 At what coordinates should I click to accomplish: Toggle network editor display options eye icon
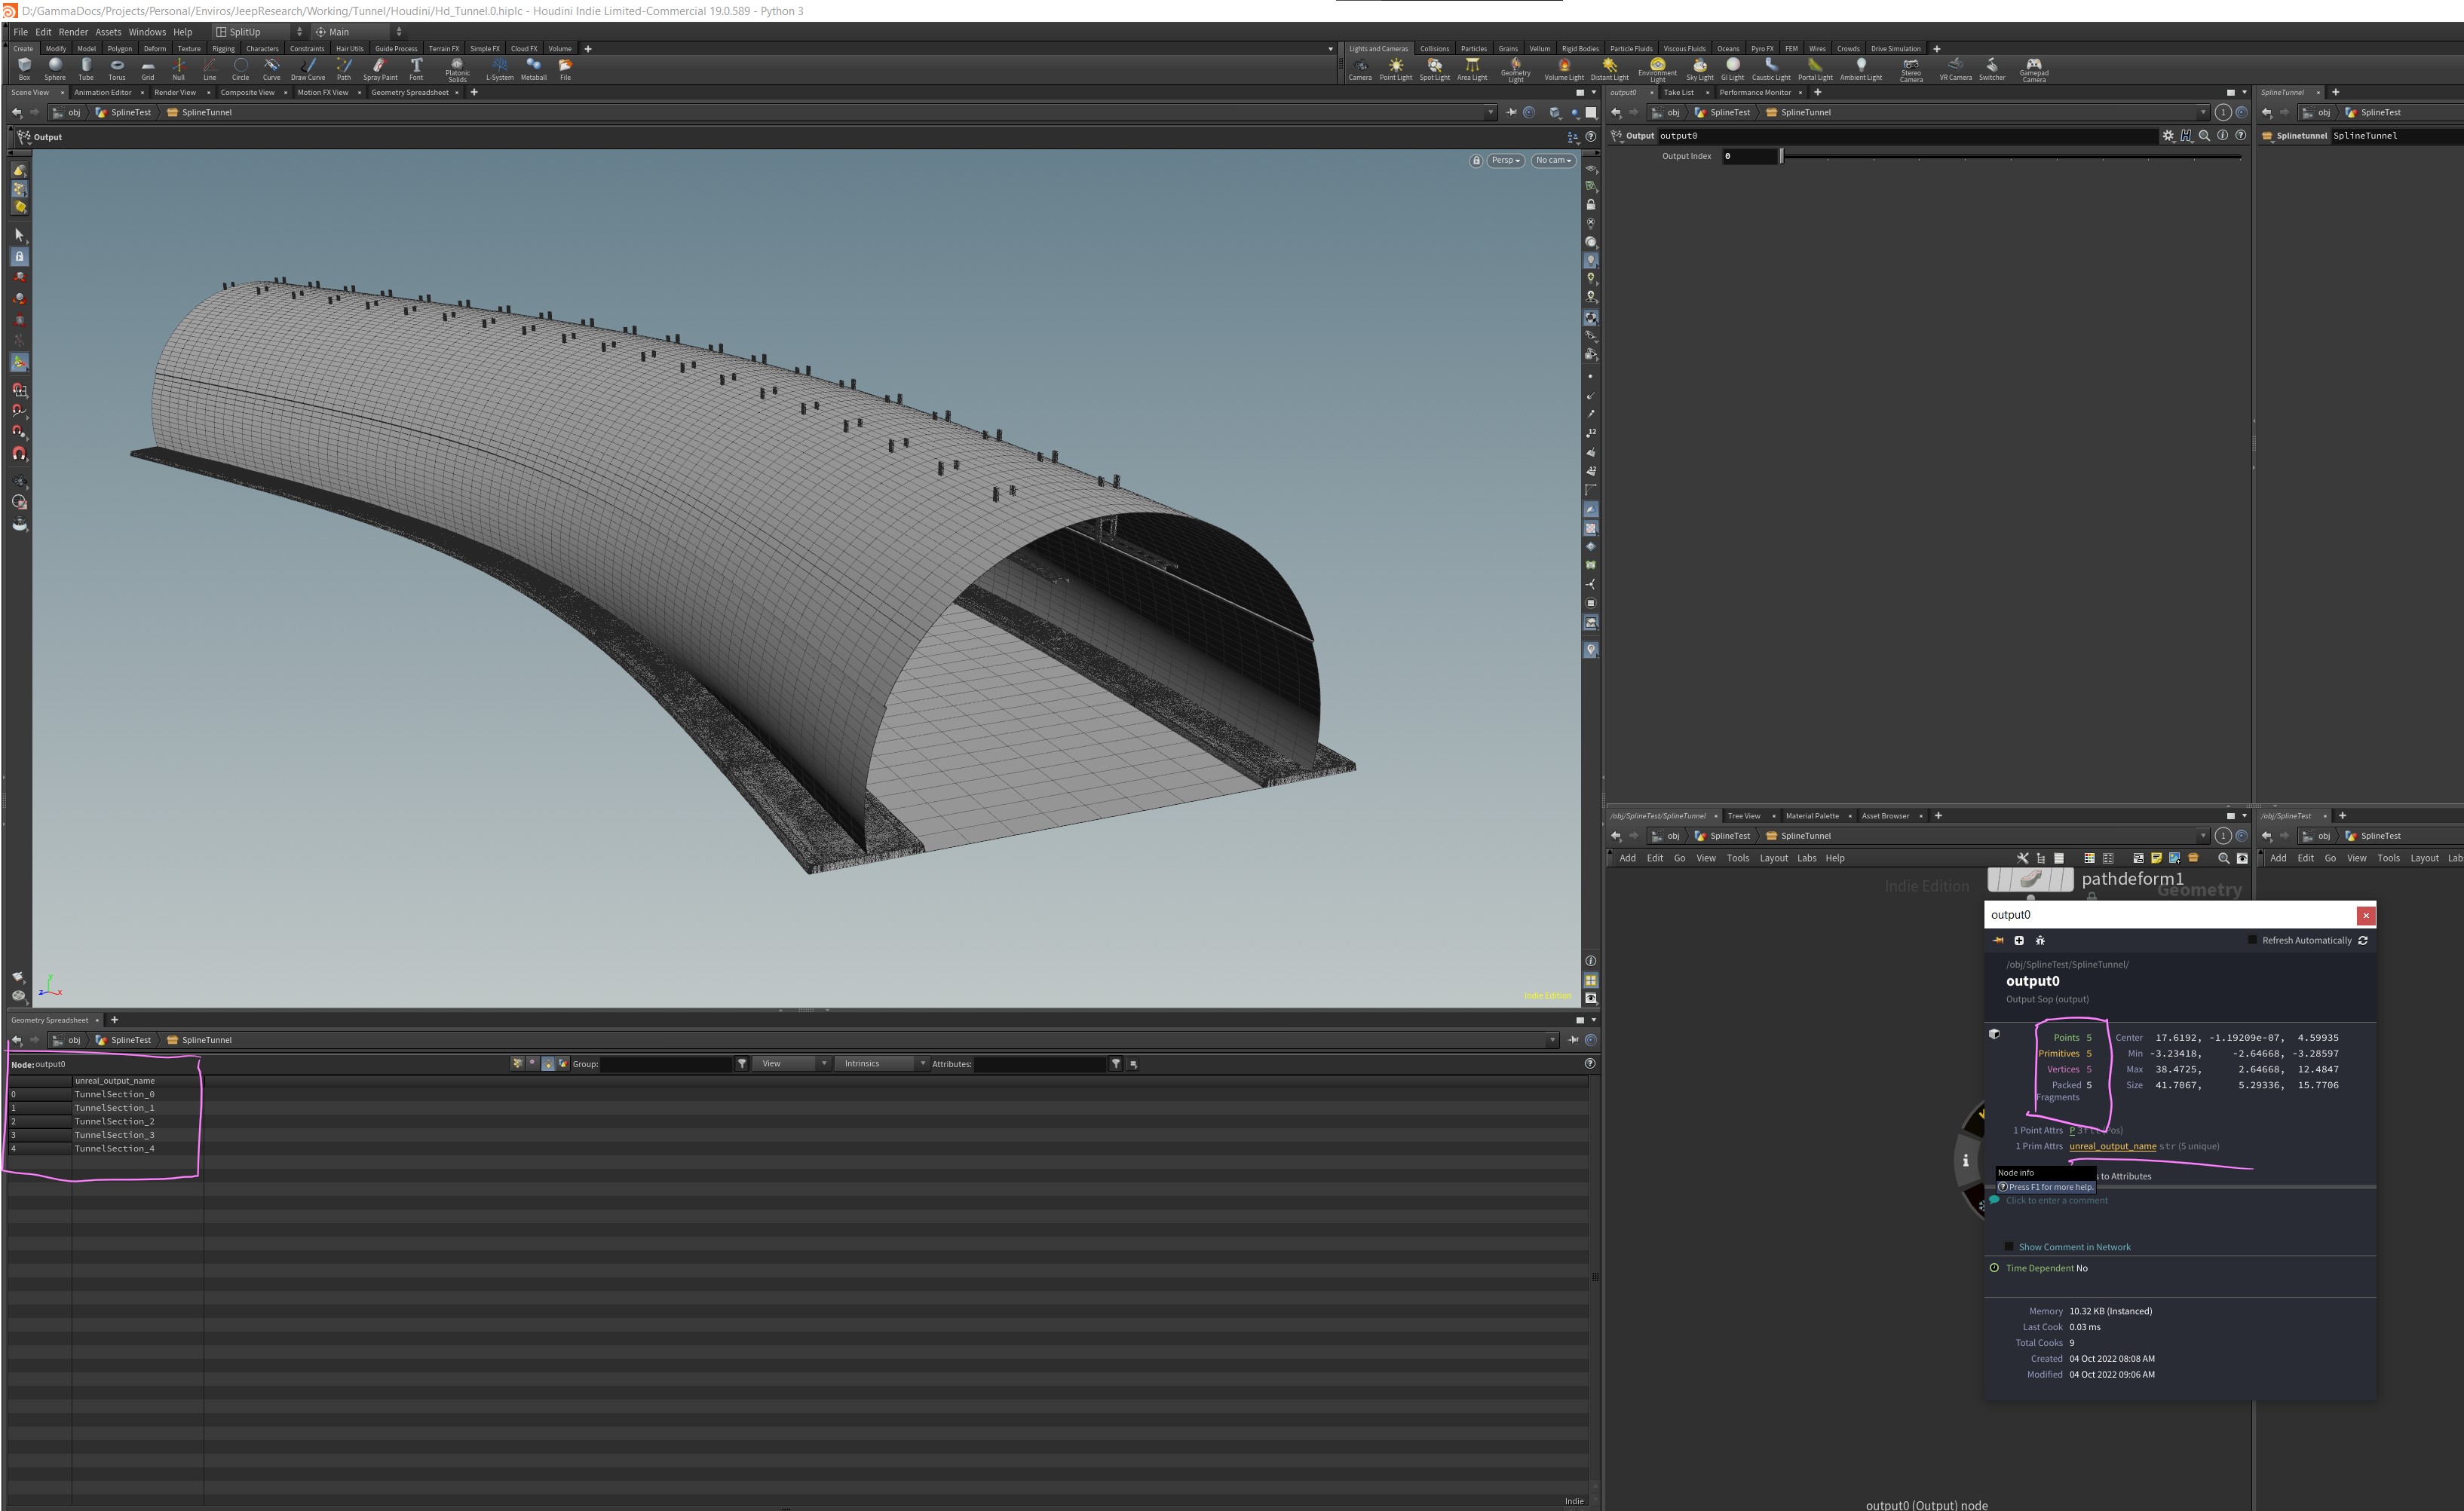coord(2242,858)
